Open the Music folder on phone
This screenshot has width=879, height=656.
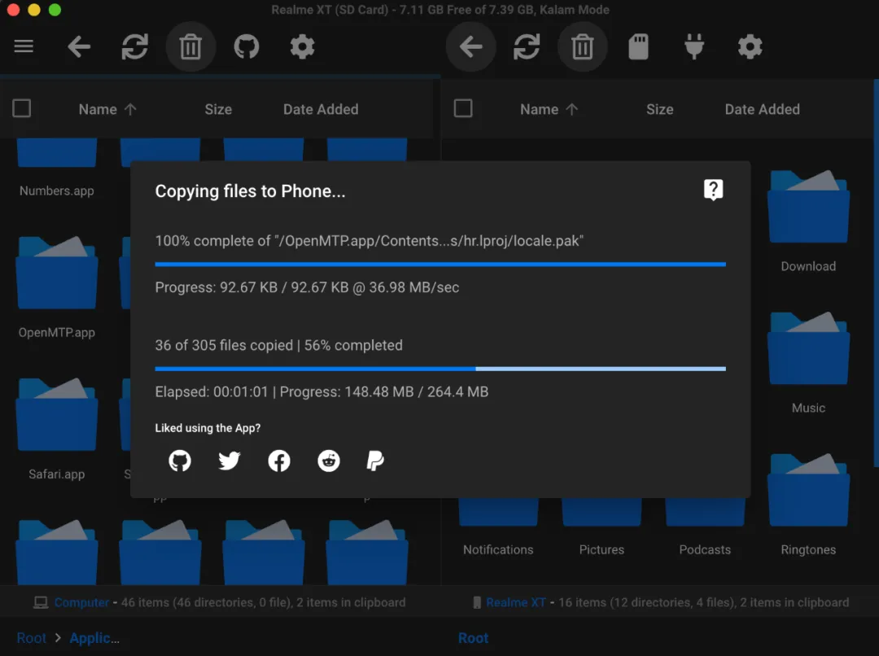[808, 363]
